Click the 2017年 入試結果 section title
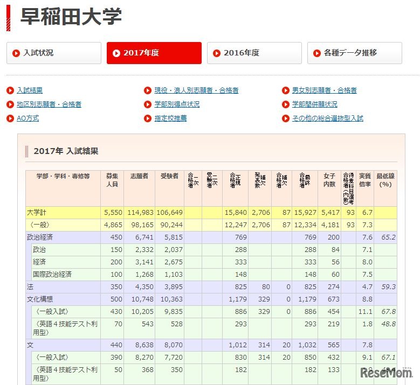420x385 pixels. pos(66,151)
